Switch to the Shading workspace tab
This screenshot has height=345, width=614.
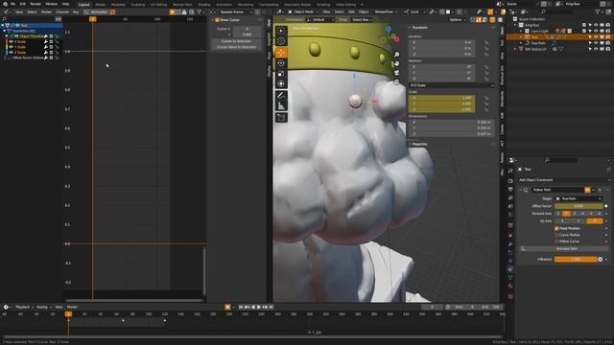click(204, 5)
